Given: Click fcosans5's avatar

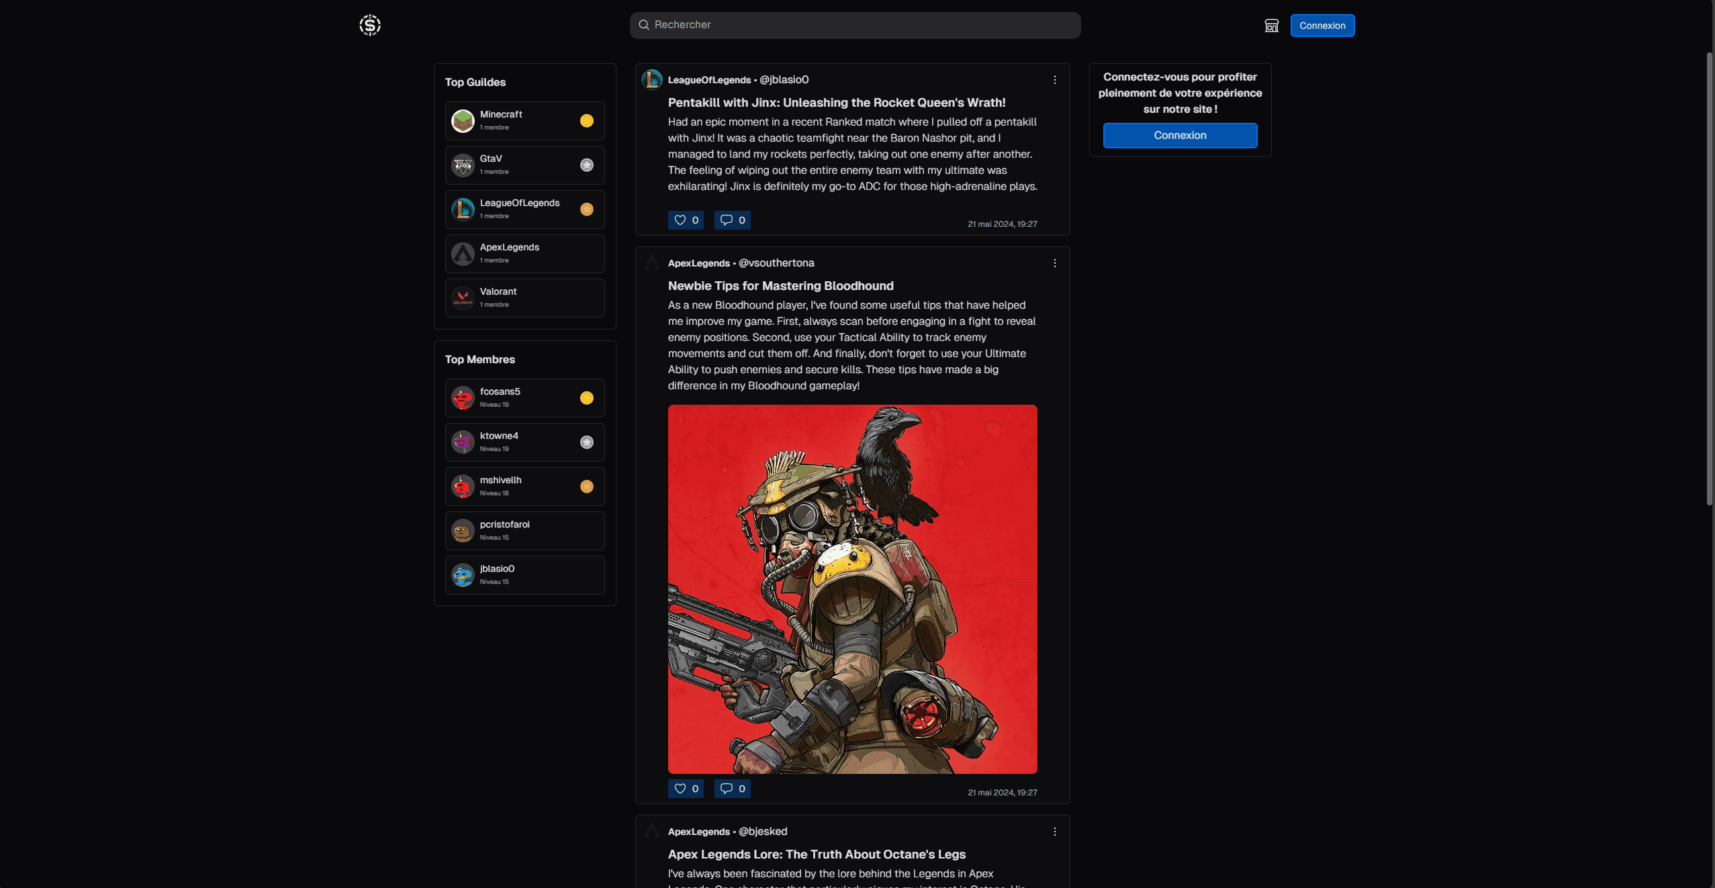Looking at the screenshot, I should tap(463, 398).
